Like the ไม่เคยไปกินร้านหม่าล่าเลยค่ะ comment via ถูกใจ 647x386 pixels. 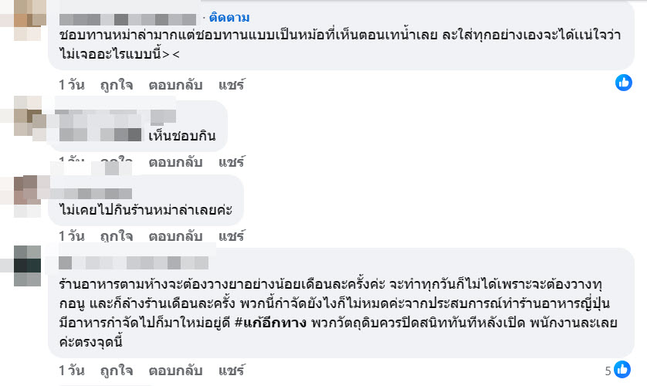click(x=116, y=235)
